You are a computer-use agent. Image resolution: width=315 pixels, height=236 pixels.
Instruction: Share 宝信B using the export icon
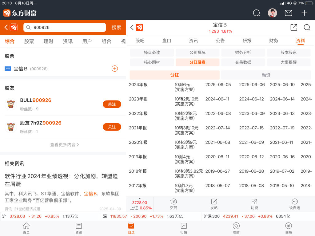coord(294,27)
